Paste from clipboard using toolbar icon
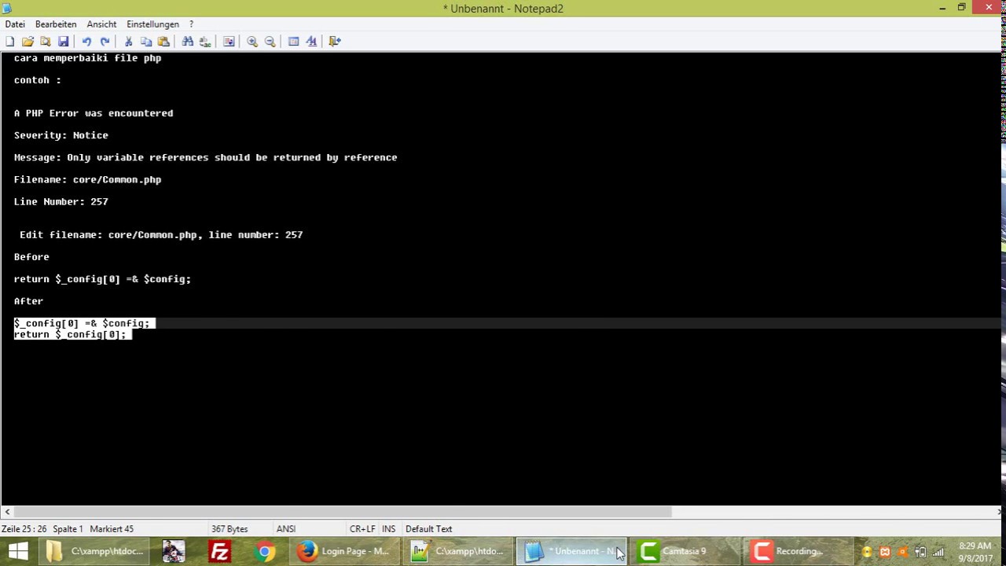Viewport: 1006px width, 566px height. pyautogui.click(x=163, y=42)
